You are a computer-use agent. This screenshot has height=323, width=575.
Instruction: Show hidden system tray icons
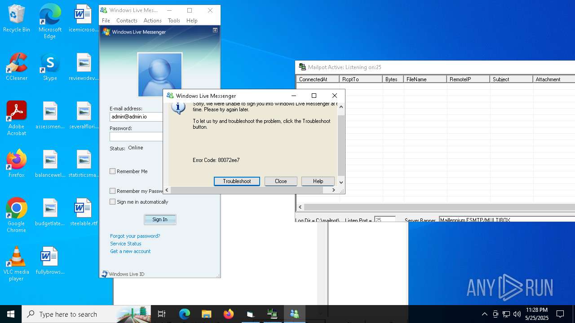click(x=484, y=314)
